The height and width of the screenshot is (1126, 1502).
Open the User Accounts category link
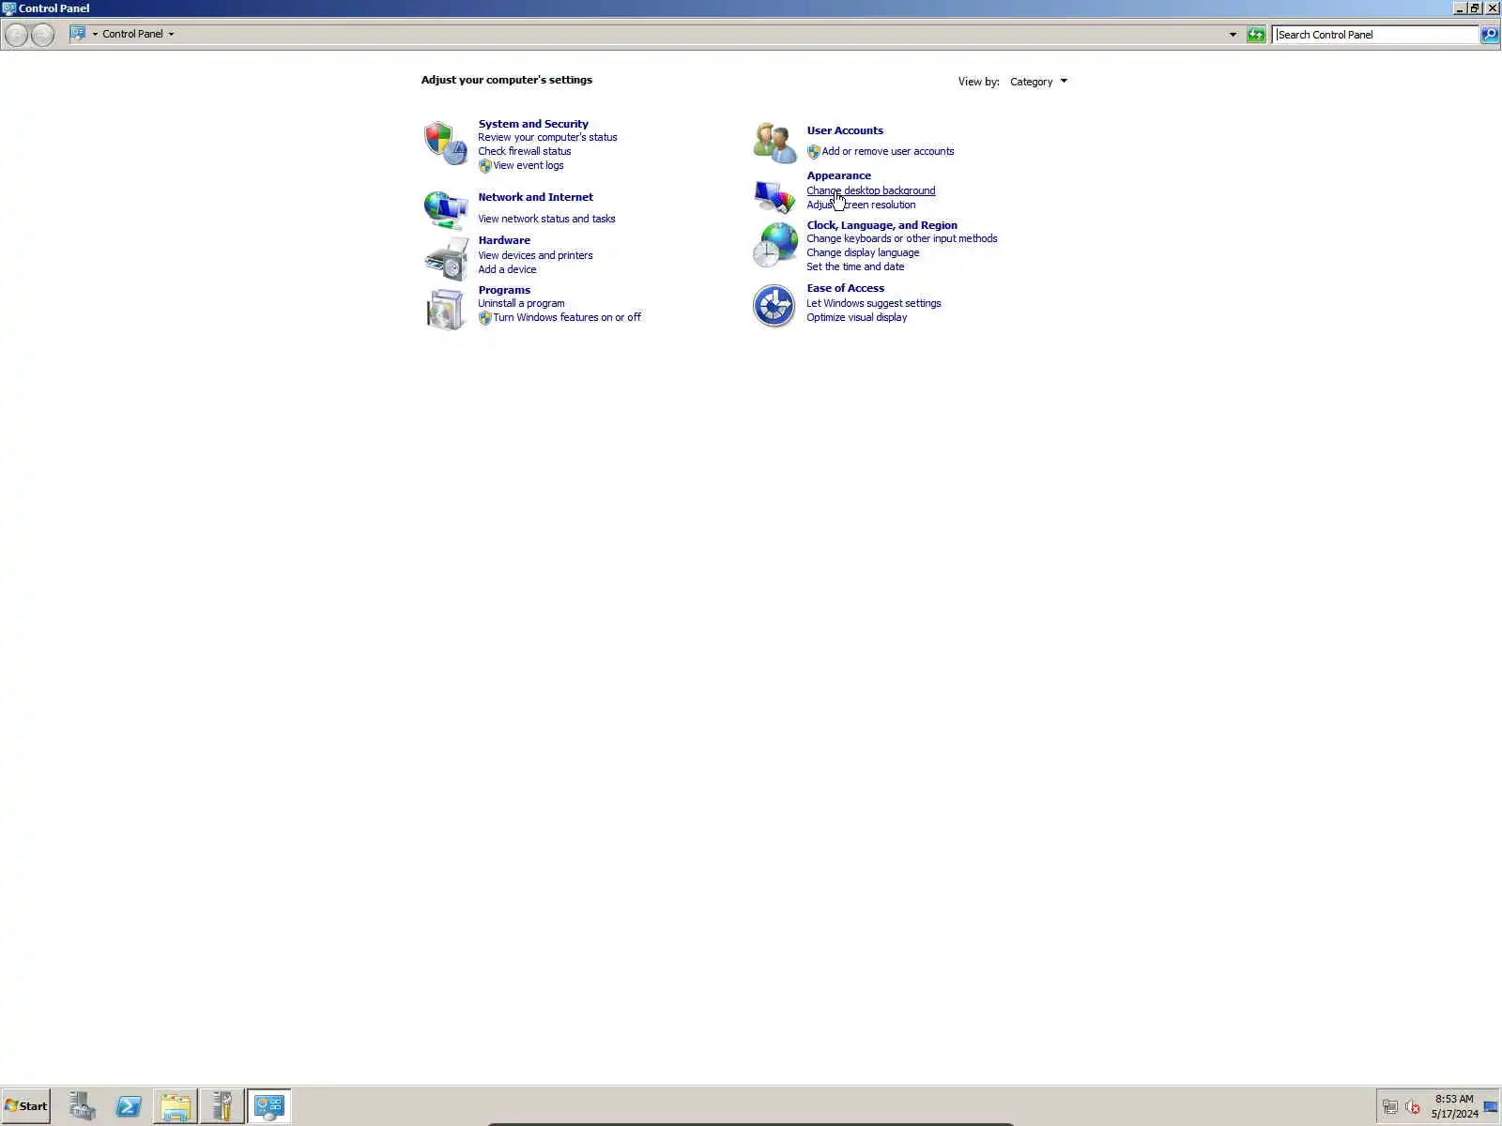845,130
